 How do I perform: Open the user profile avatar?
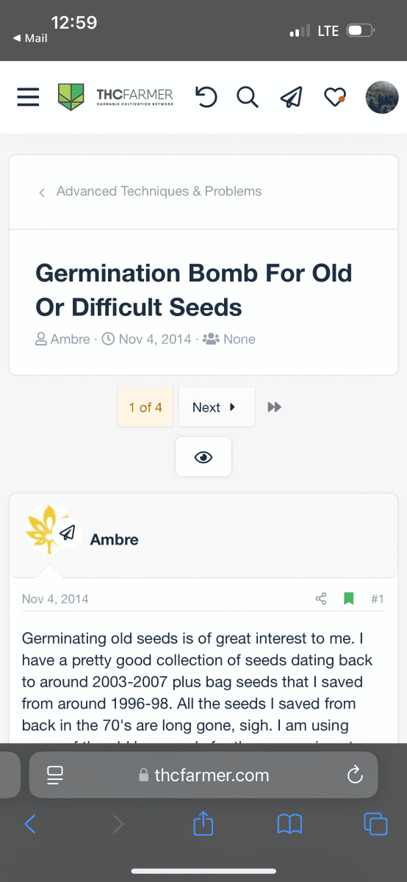382,97
